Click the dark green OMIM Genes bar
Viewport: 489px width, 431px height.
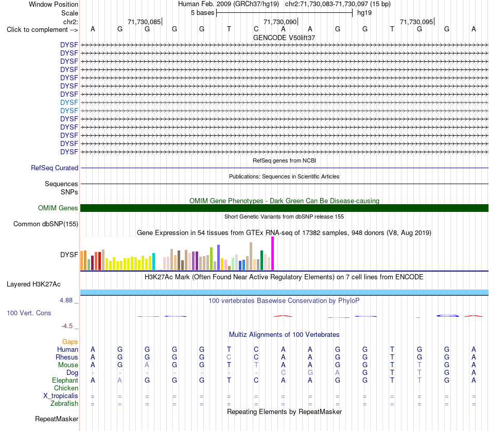coord(284,208)
